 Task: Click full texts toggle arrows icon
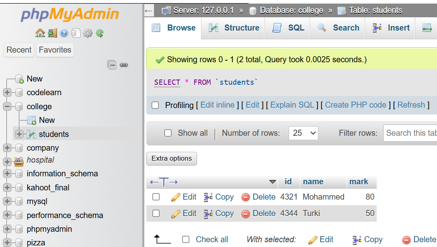[x=164, y=182]
